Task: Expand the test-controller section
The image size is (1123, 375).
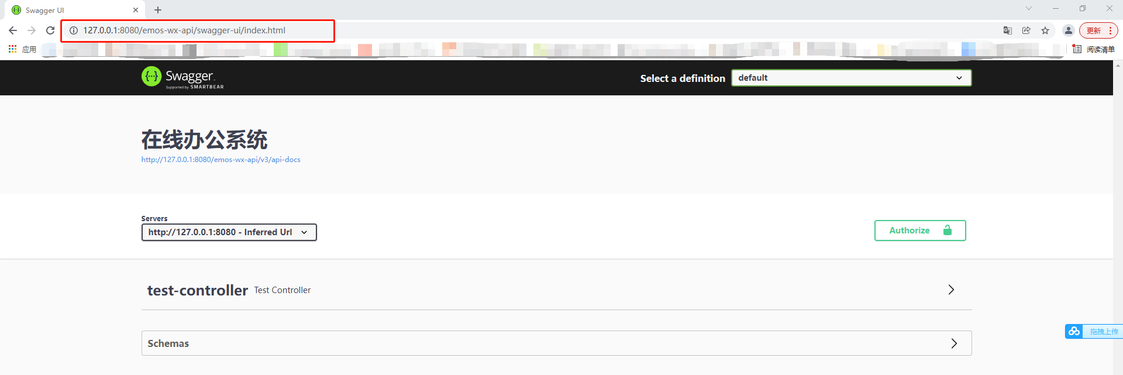Action: [556, 290]
